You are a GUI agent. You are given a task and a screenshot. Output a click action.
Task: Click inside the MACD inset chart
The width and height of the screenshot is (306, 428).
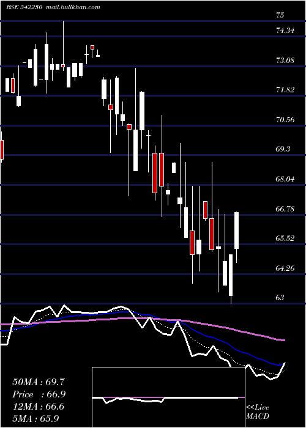pos(168,397)
